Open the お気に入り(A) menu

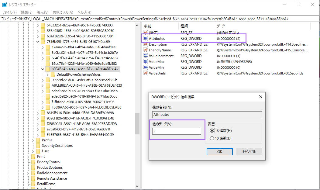[x=63, y=12]
